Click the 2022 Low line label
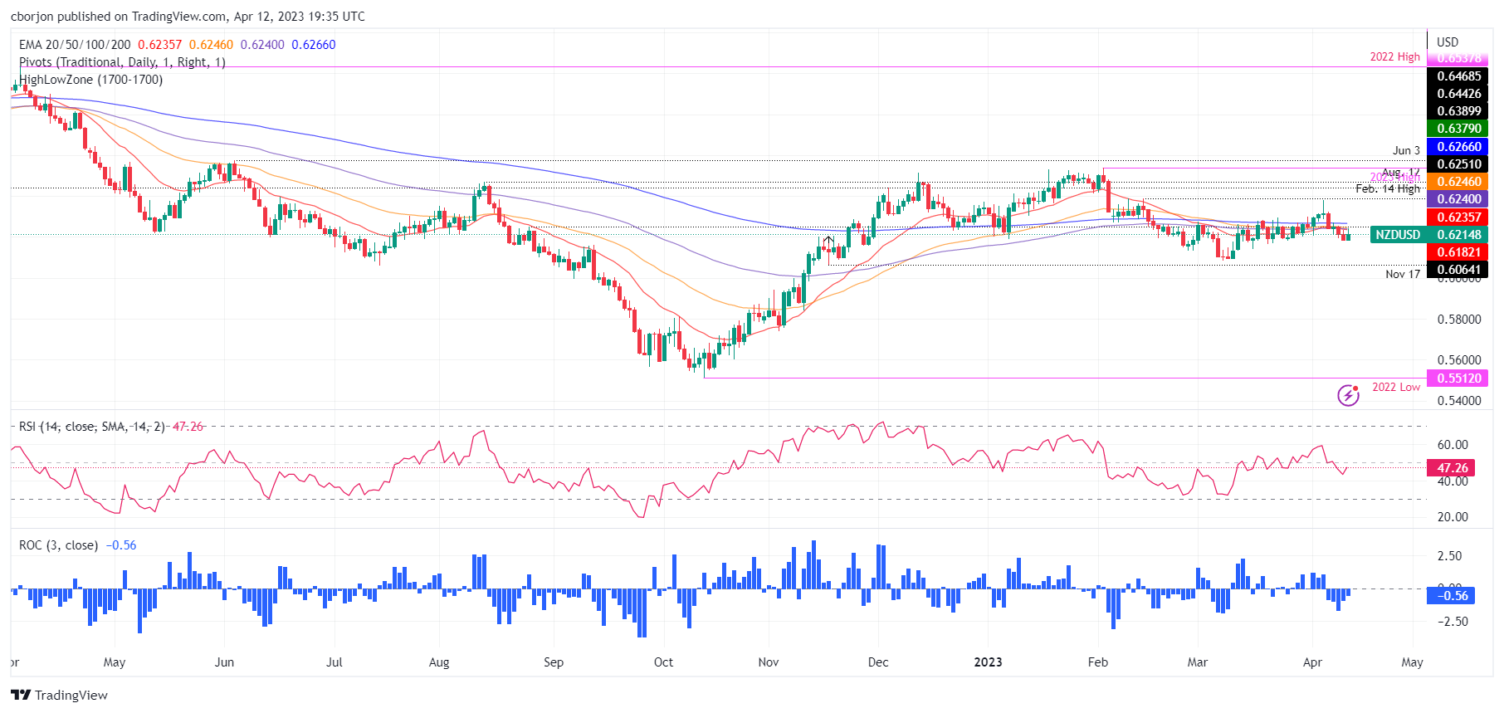Screen dimensions: 1504x713 pyautogui.click(x=1396, y=387)
